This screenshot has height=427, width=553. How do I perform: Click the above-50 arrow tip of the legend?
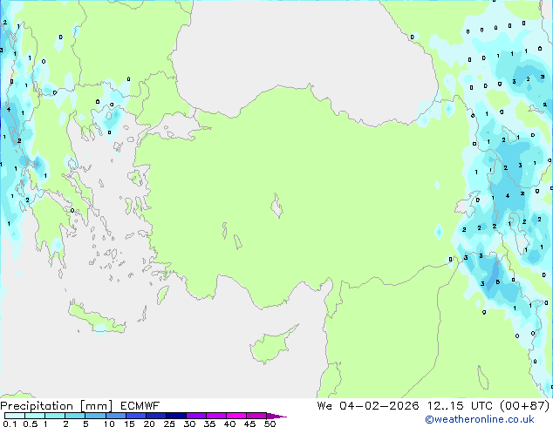(276, 416)
